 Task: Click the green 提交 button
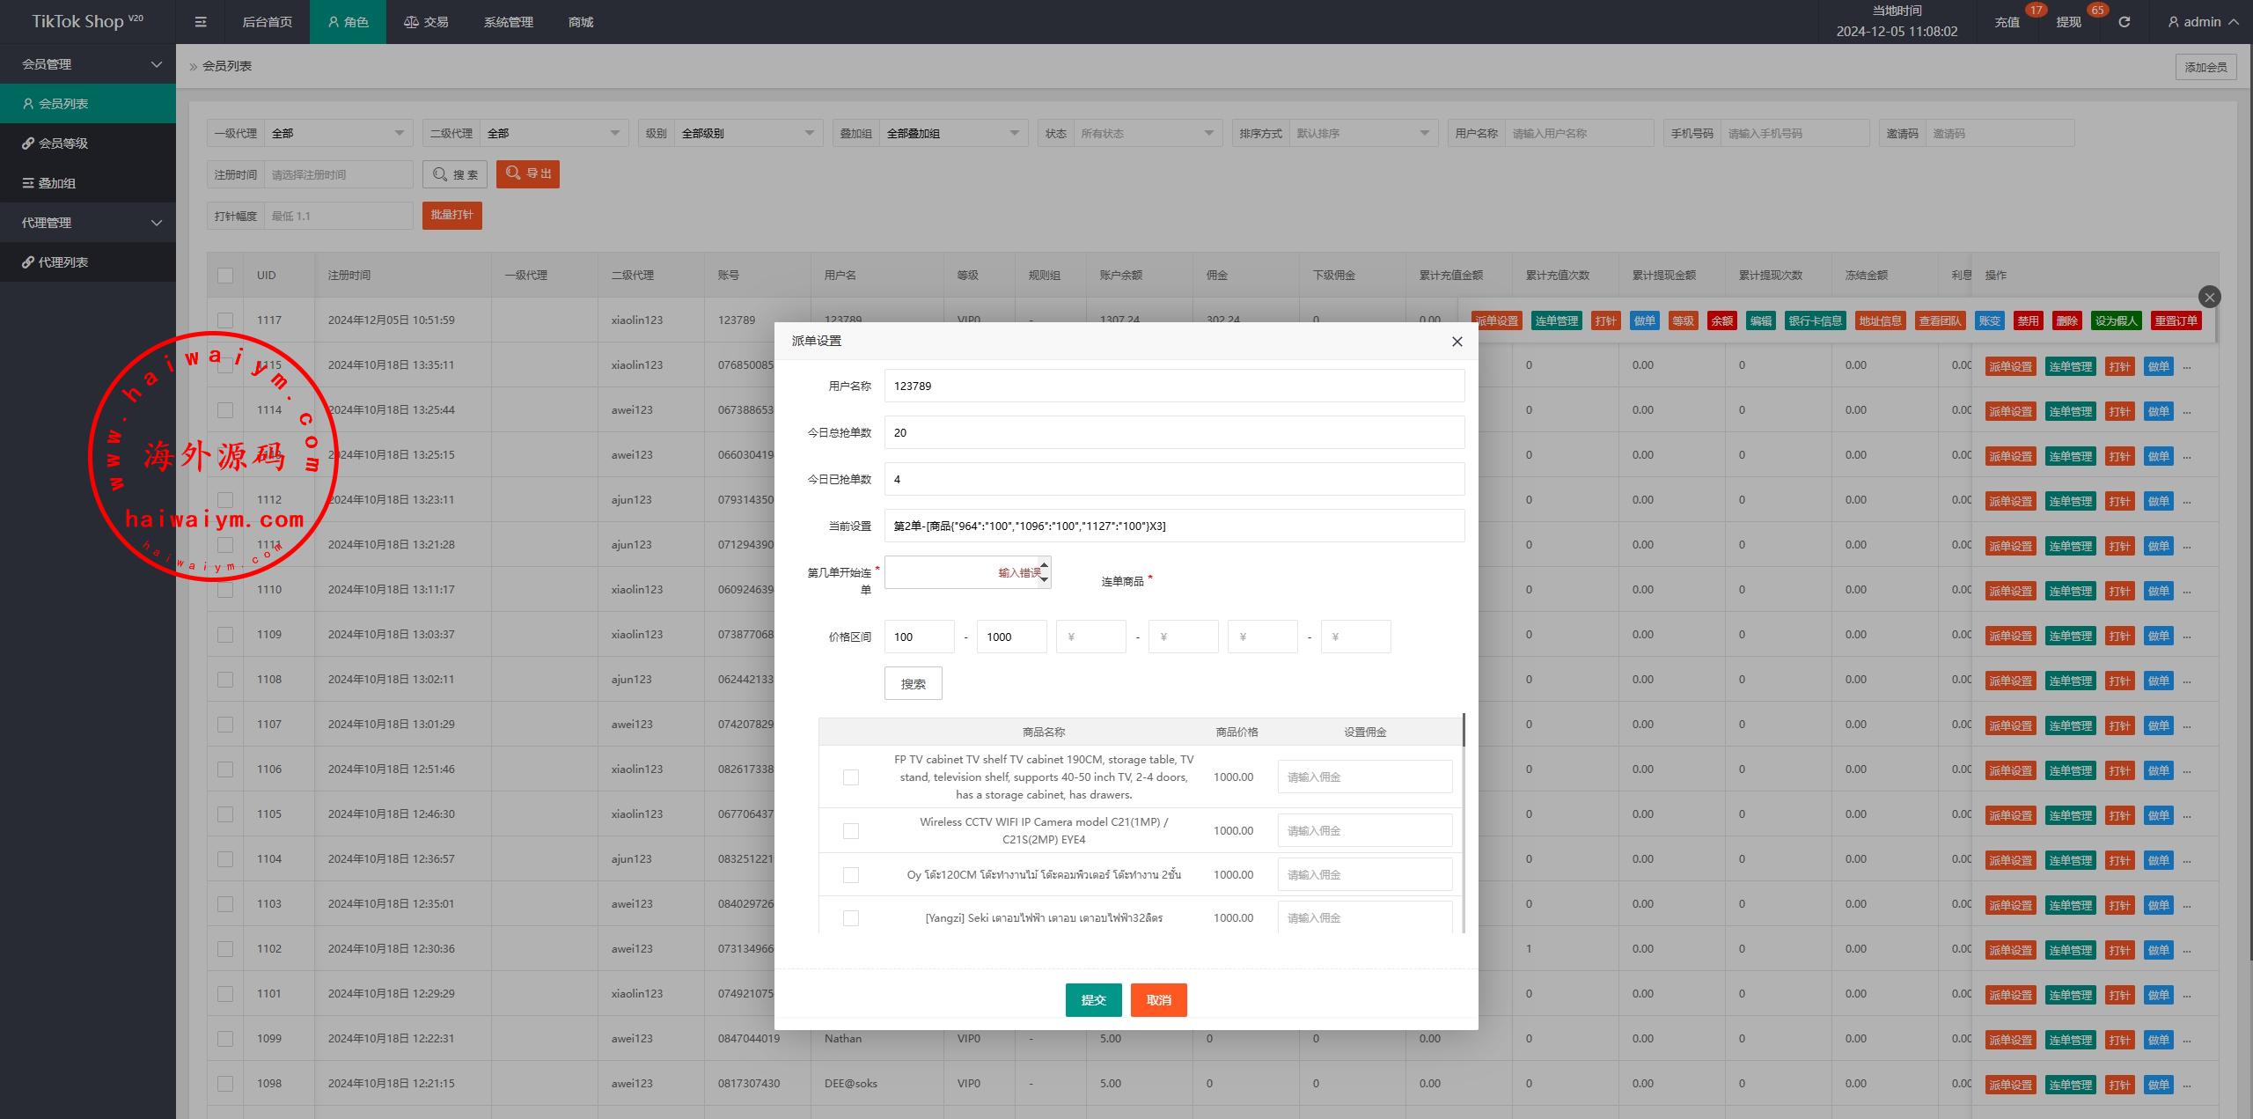coord(1093,1000)
